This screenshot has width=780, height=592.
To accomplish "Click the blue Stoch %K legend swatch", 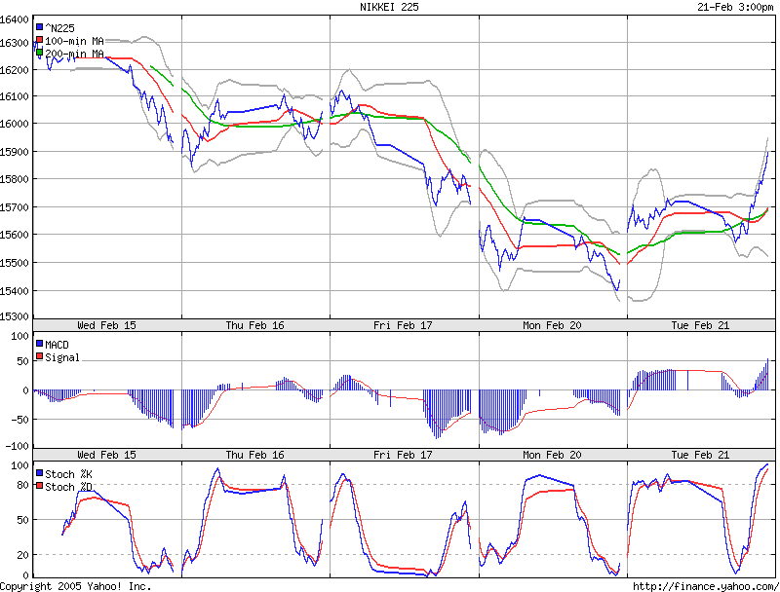I will pos(39,473).
